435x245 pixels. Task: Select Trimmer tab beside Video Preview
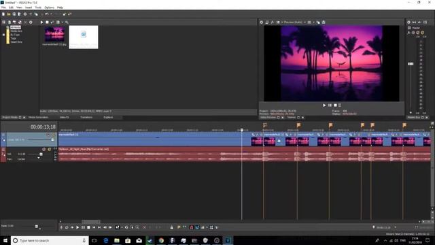(x=292, y=118)
